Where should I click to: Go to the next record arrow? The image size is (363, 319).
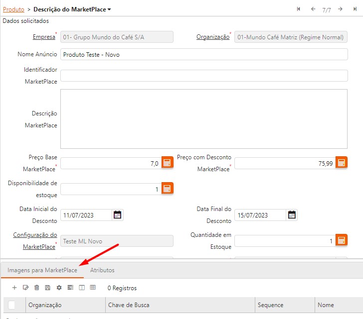point(340,9)
